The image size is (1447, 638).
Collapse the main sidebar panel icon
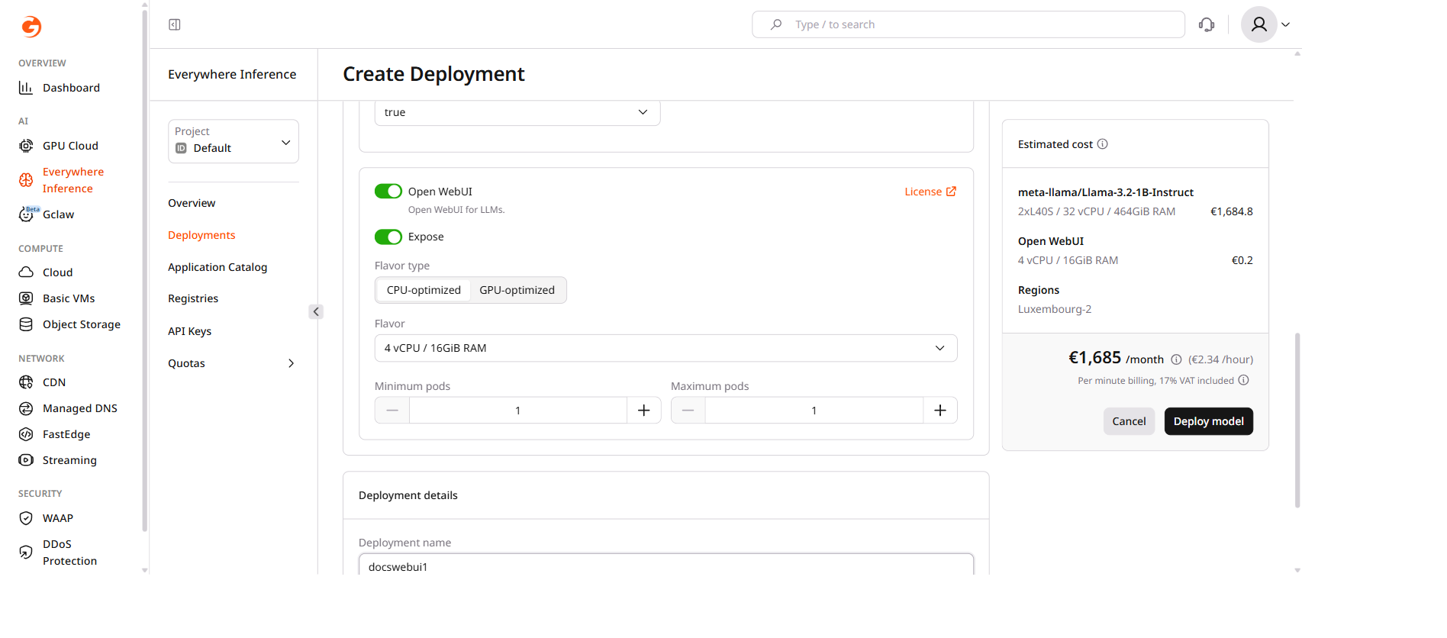(175, 24)
